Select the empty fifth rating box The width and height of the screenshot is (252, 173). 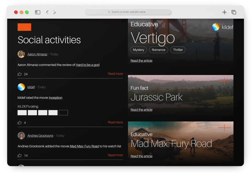click(x=63, y=113)
